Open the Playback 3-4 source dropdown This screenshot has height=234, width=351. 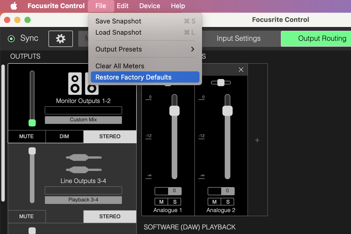point(83,200)
